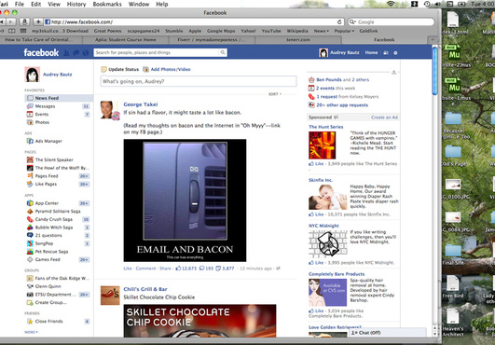Open the Chat (Off) bar
Viewport: 495px width, 345px height.
388,333
